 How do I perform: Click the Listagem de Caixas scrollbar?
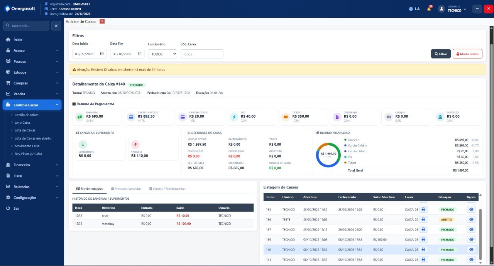coord(480,234)
